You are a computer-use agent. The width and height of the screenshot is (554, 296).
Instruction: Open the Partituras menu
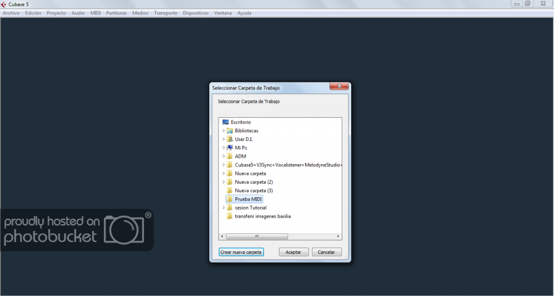click(116, 13)
